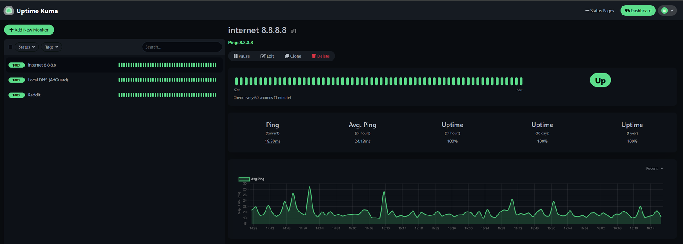This screenshot has width=683, height=244.
Task: Click the 100% badge for internet 8.8.8.8
Action: (17, 65)
